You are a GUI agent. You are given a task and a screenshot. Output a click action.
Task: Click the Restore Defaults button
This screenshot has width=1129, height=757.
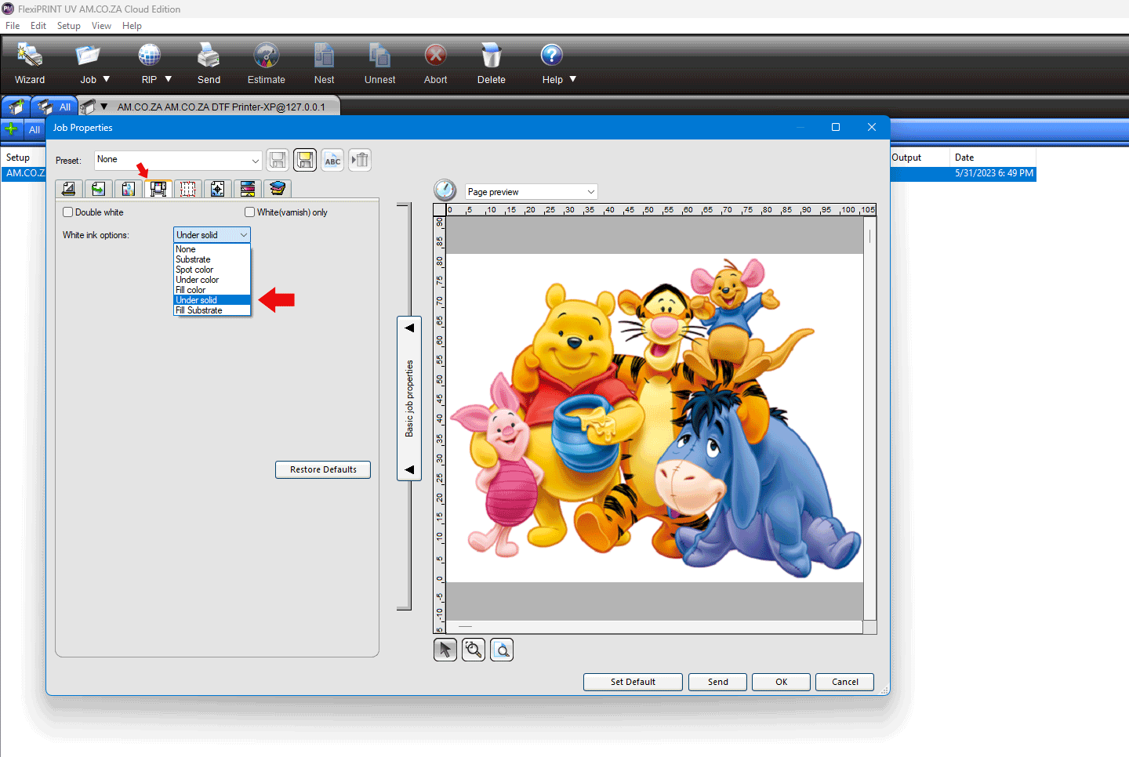322,469
